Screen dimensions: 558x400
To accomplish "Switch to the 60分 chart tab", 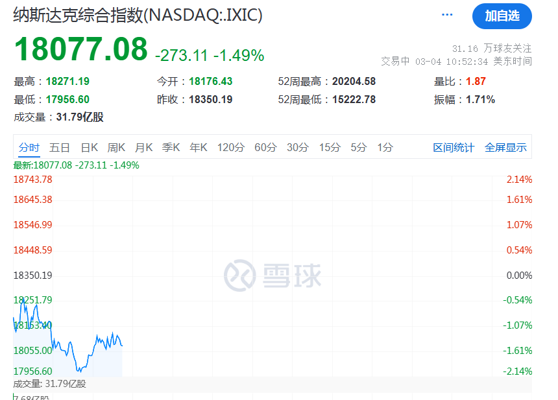I will tap(265, 147).
